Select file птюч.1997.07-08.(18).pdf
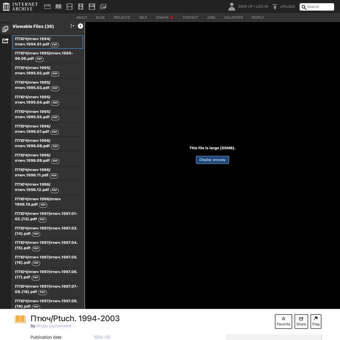Screen dimensions: 340x340 (x=48, y=289)
